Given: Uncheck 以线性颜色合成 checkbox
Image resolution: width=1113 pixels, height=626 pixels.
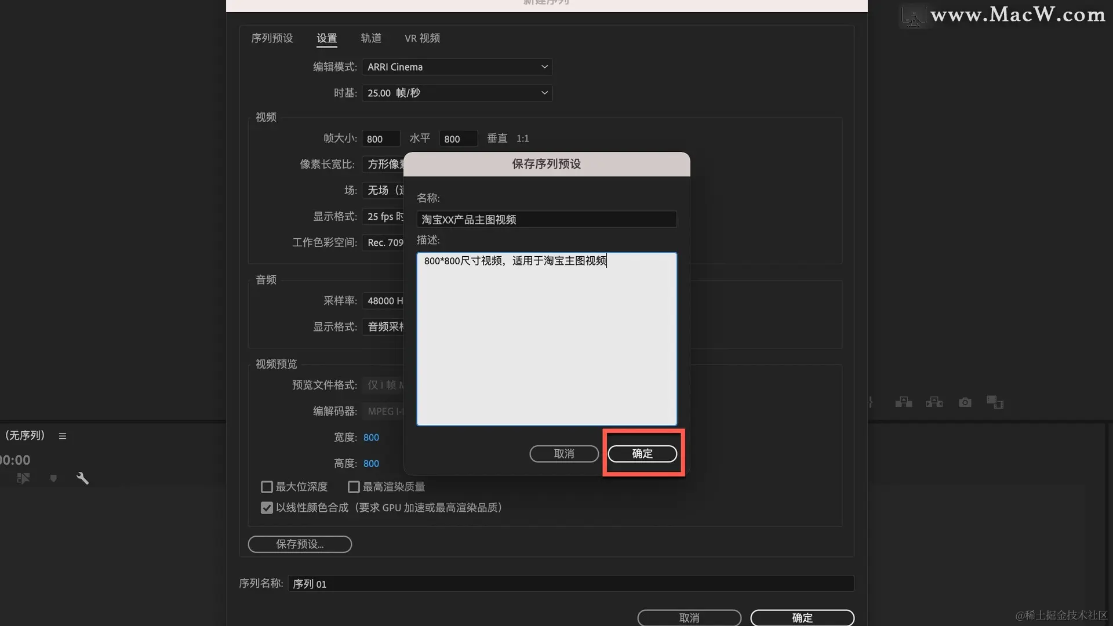Looking at the screenshot, I should tap(267, 508).
